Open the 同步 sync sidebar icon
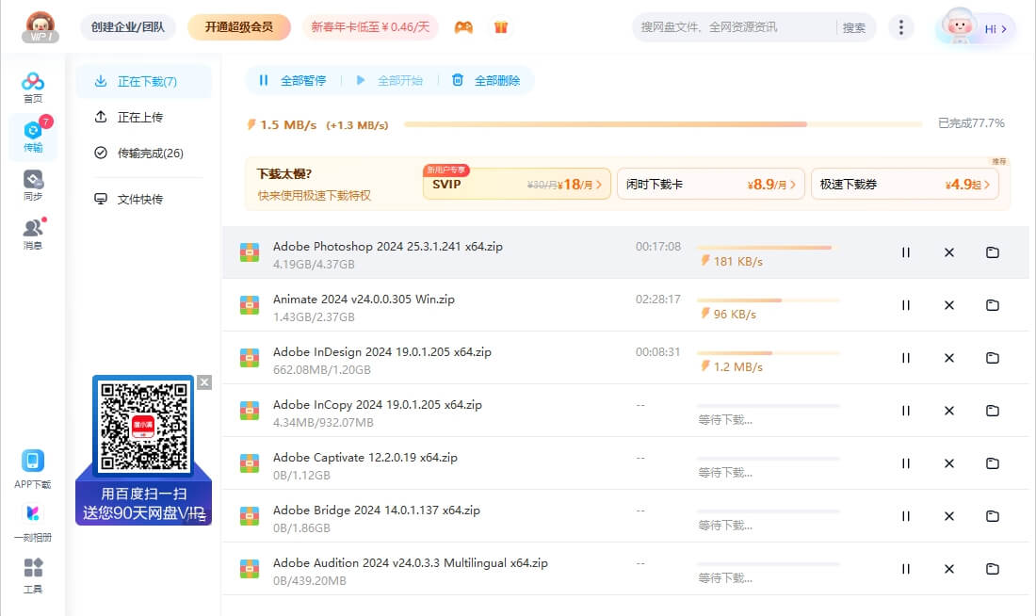This screenshot has height=616, width=1036. pos(33,186)
